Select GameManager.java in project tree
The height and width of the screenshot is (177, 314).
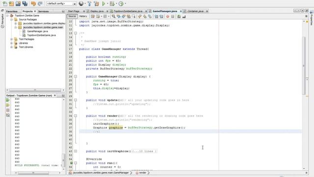click(37, 31)
